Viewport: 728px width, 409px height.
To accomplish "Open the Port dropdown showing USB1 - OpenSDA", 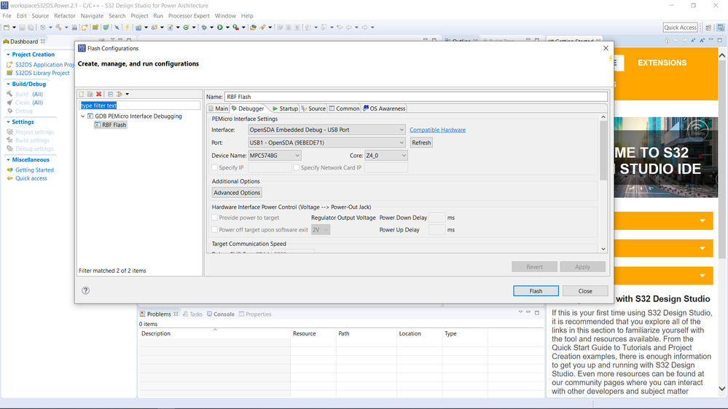I will point(327,143).
